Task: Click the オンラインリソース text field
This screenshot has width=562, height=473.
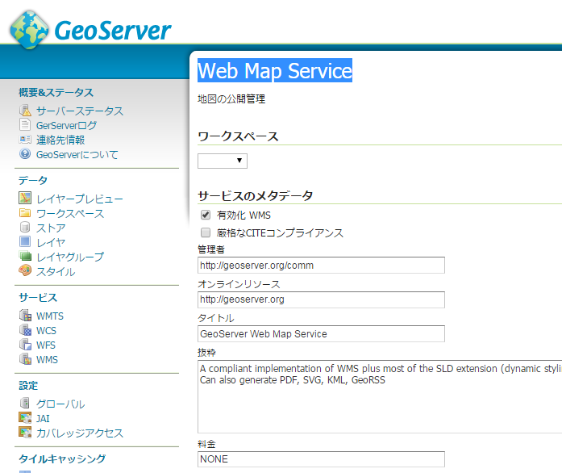Action: [321, 299]
